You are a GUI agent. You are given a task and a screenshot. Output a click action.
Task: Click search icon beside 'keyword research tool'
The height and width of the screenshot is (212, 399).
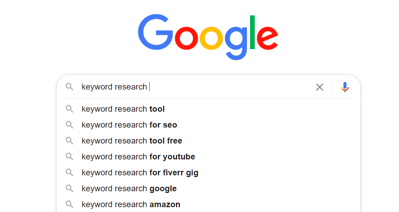coord(70,109)
